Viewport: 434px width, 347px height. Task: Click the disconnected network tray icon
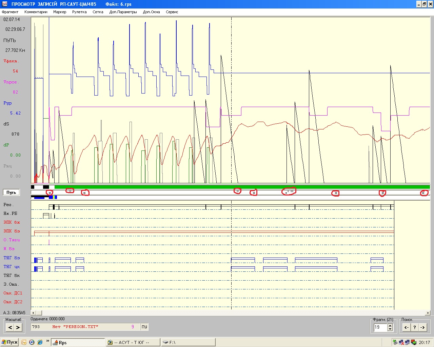401,342
